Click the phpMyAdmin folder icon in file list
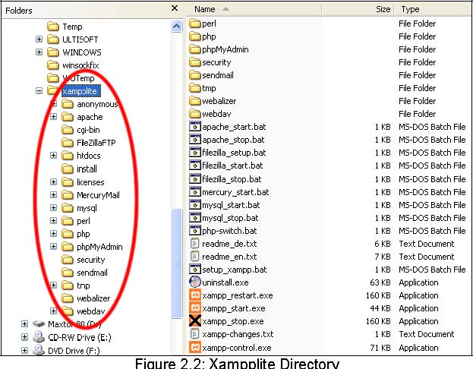This screenshot has height=369, width=473. coord(194,49)
